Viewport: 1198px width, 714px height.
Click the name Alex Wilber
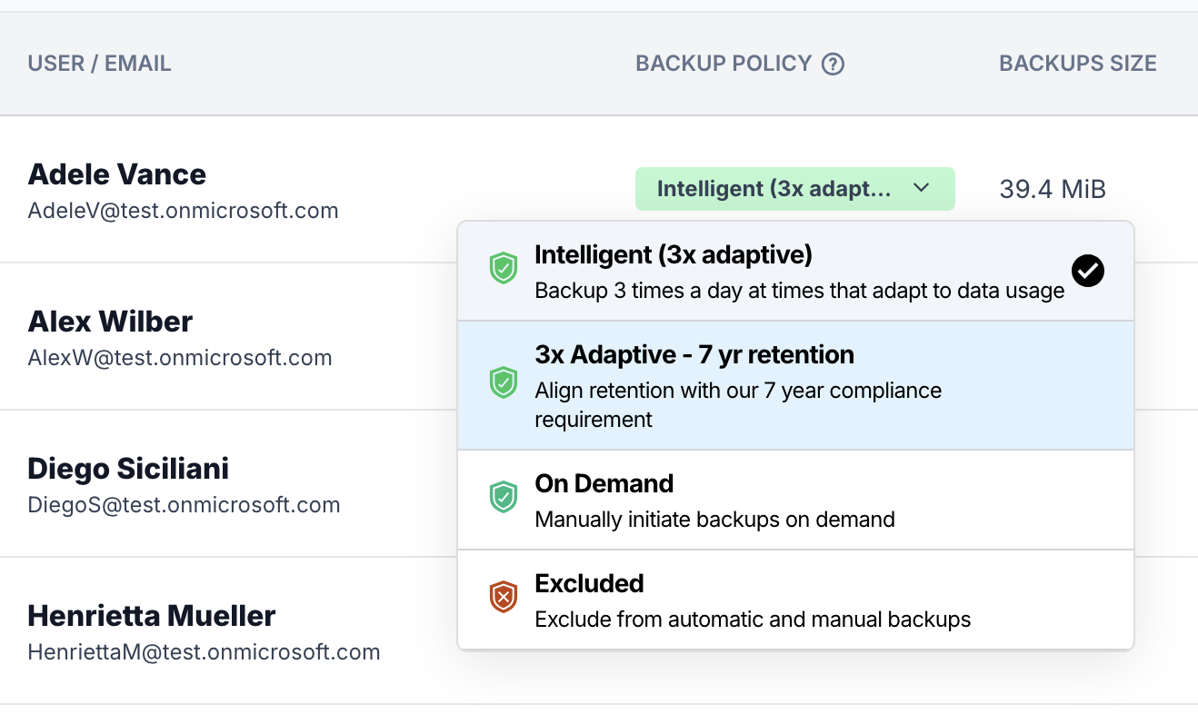click(x=110, y=321)
